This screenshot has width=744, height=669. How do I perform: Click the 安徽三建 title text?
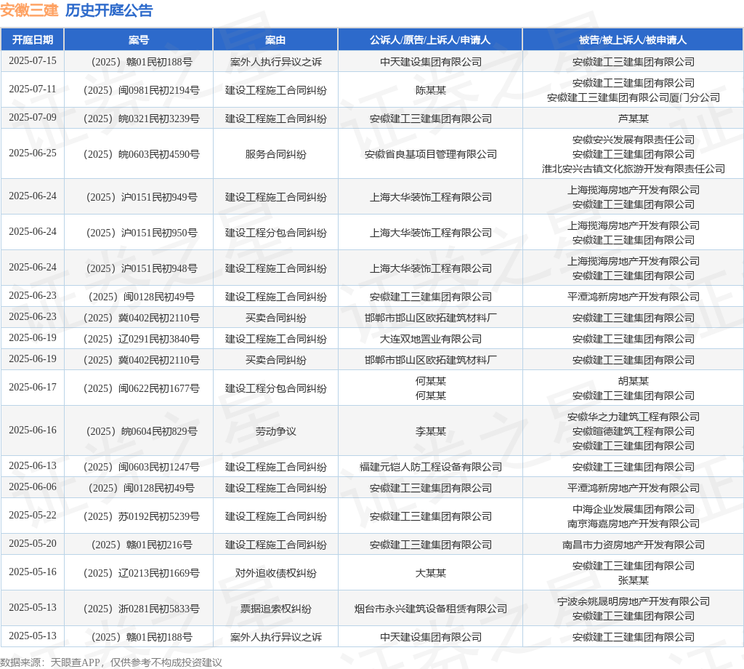[x=29, y=10]
